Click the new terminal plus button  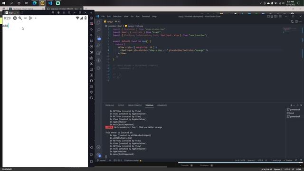click(291, 105)
